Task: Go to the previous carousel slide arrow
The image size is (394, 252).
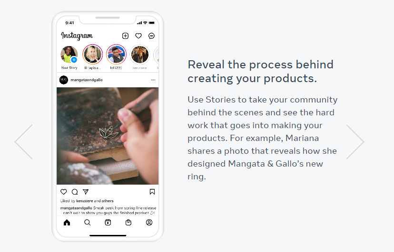Action: click(24, 142)
